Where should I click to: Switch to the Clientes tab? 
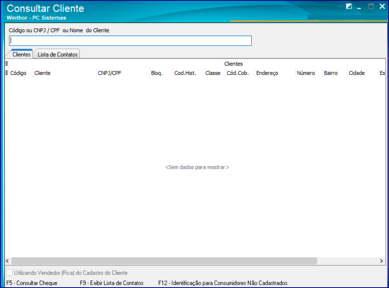tap(21, 55)
